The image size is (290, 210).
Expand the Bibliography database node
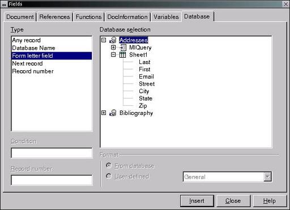(x=104, y=113)
